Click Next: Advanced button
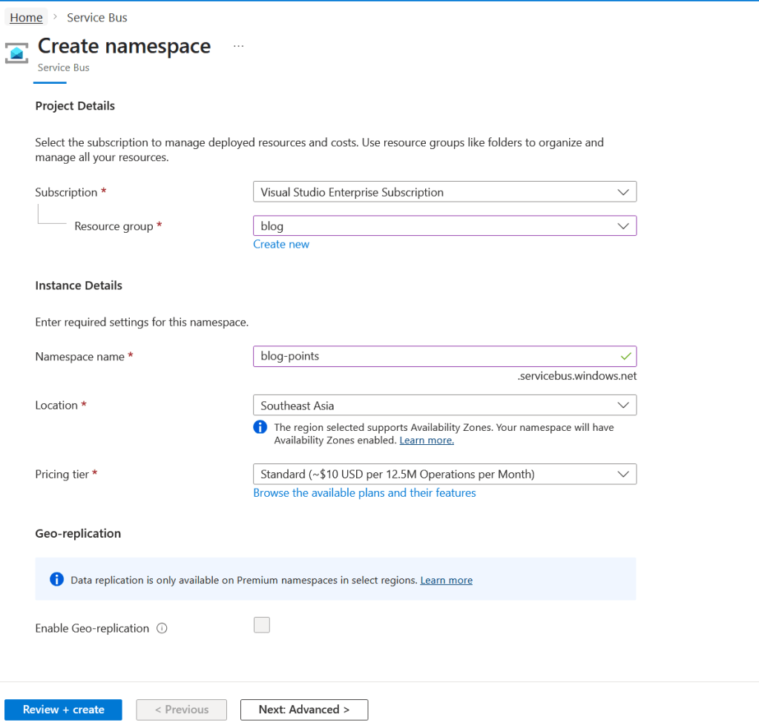Viewport: 759px width, 723px height. click(x=304, y=710)
